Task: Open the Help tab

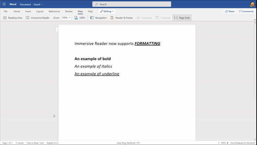Action: coord(90,11)
